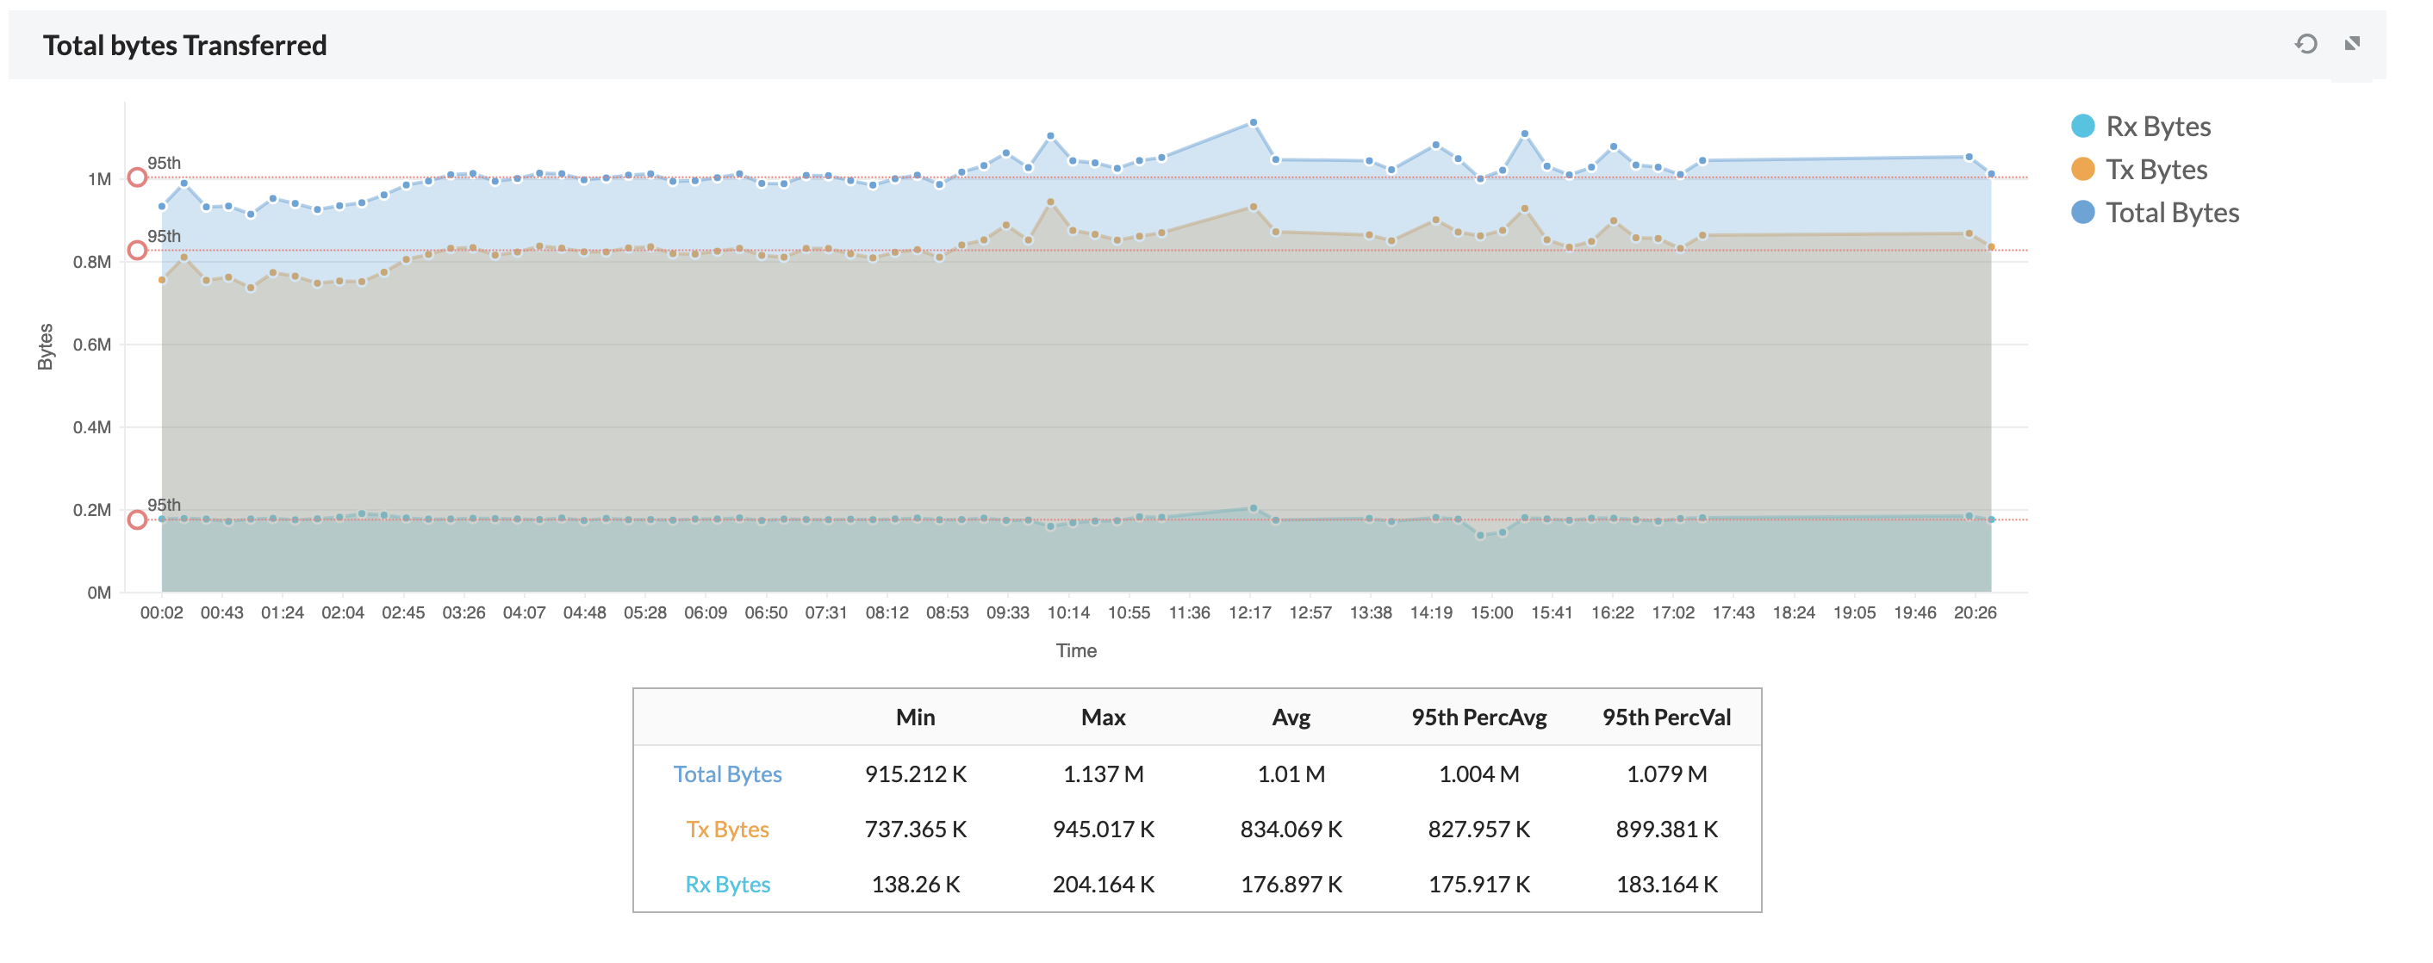The image size is (2433, 963).
Task: Click the 95th PercAvg column header
Action: (x=1480, y=717)
